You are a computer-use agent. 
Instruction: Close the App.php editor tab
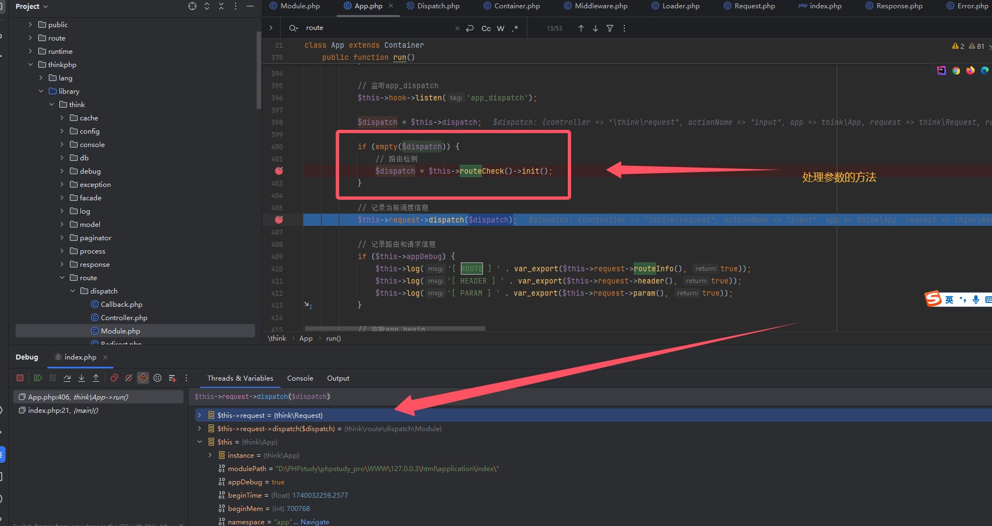[391, 6]
